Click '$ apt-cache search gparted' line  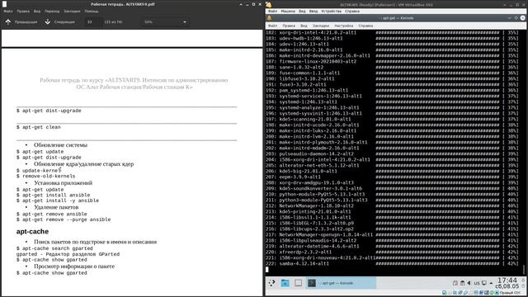tap(54, 248)
